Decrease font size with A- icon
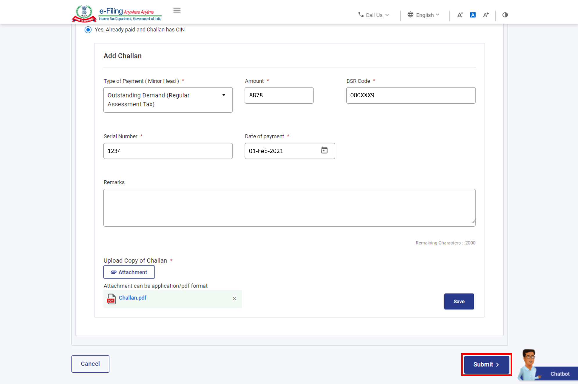This screenshot has height=384, width=578. (x=460, y=15)
